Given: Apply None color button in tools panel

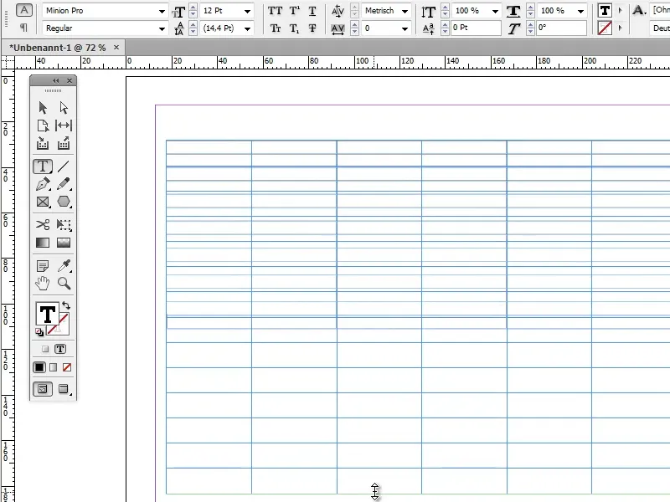Looking at the screenshot, I should [67, 367].
